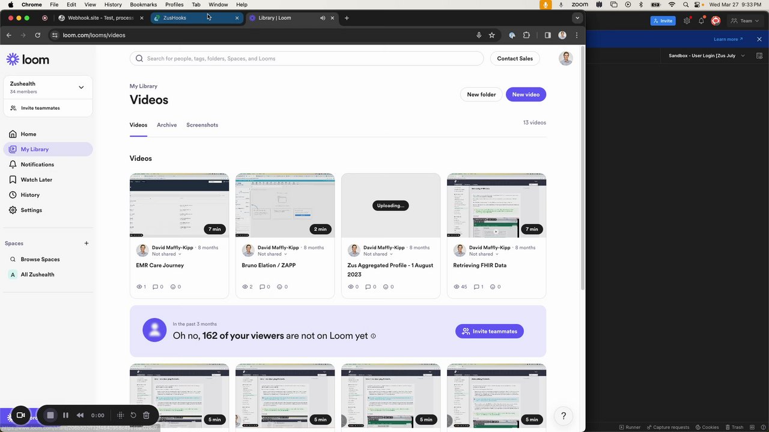Reload the Loom page
The height and width of the screenshot is (432, 769).
(x=37, y=35)
